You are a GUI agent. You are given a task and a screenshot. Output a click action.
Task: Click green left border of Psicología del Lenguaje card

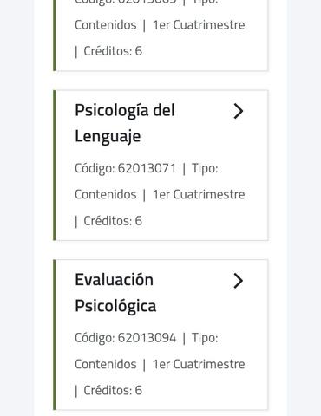55,166
